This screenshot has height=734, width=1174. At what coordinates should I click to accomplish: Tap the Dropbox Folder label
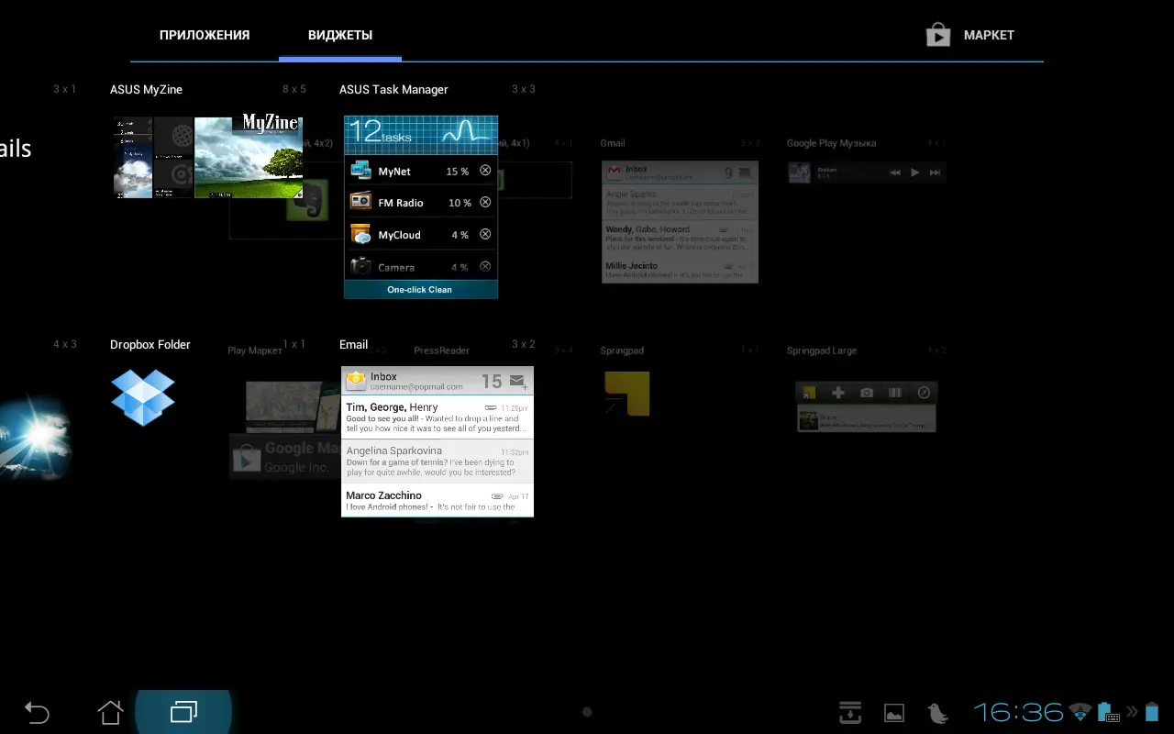pos(150,344)
